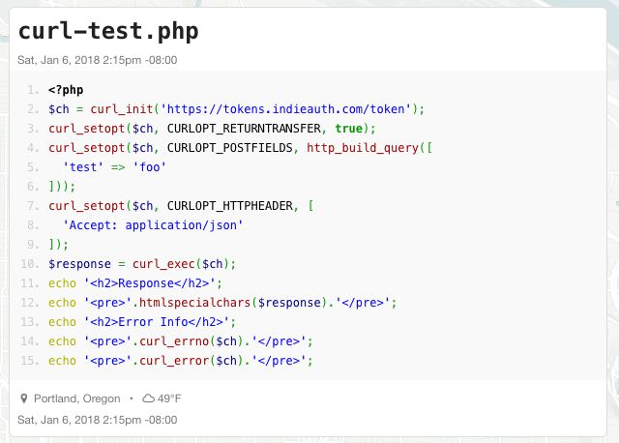Select the Portland, Oregon location text

point(77,399)
